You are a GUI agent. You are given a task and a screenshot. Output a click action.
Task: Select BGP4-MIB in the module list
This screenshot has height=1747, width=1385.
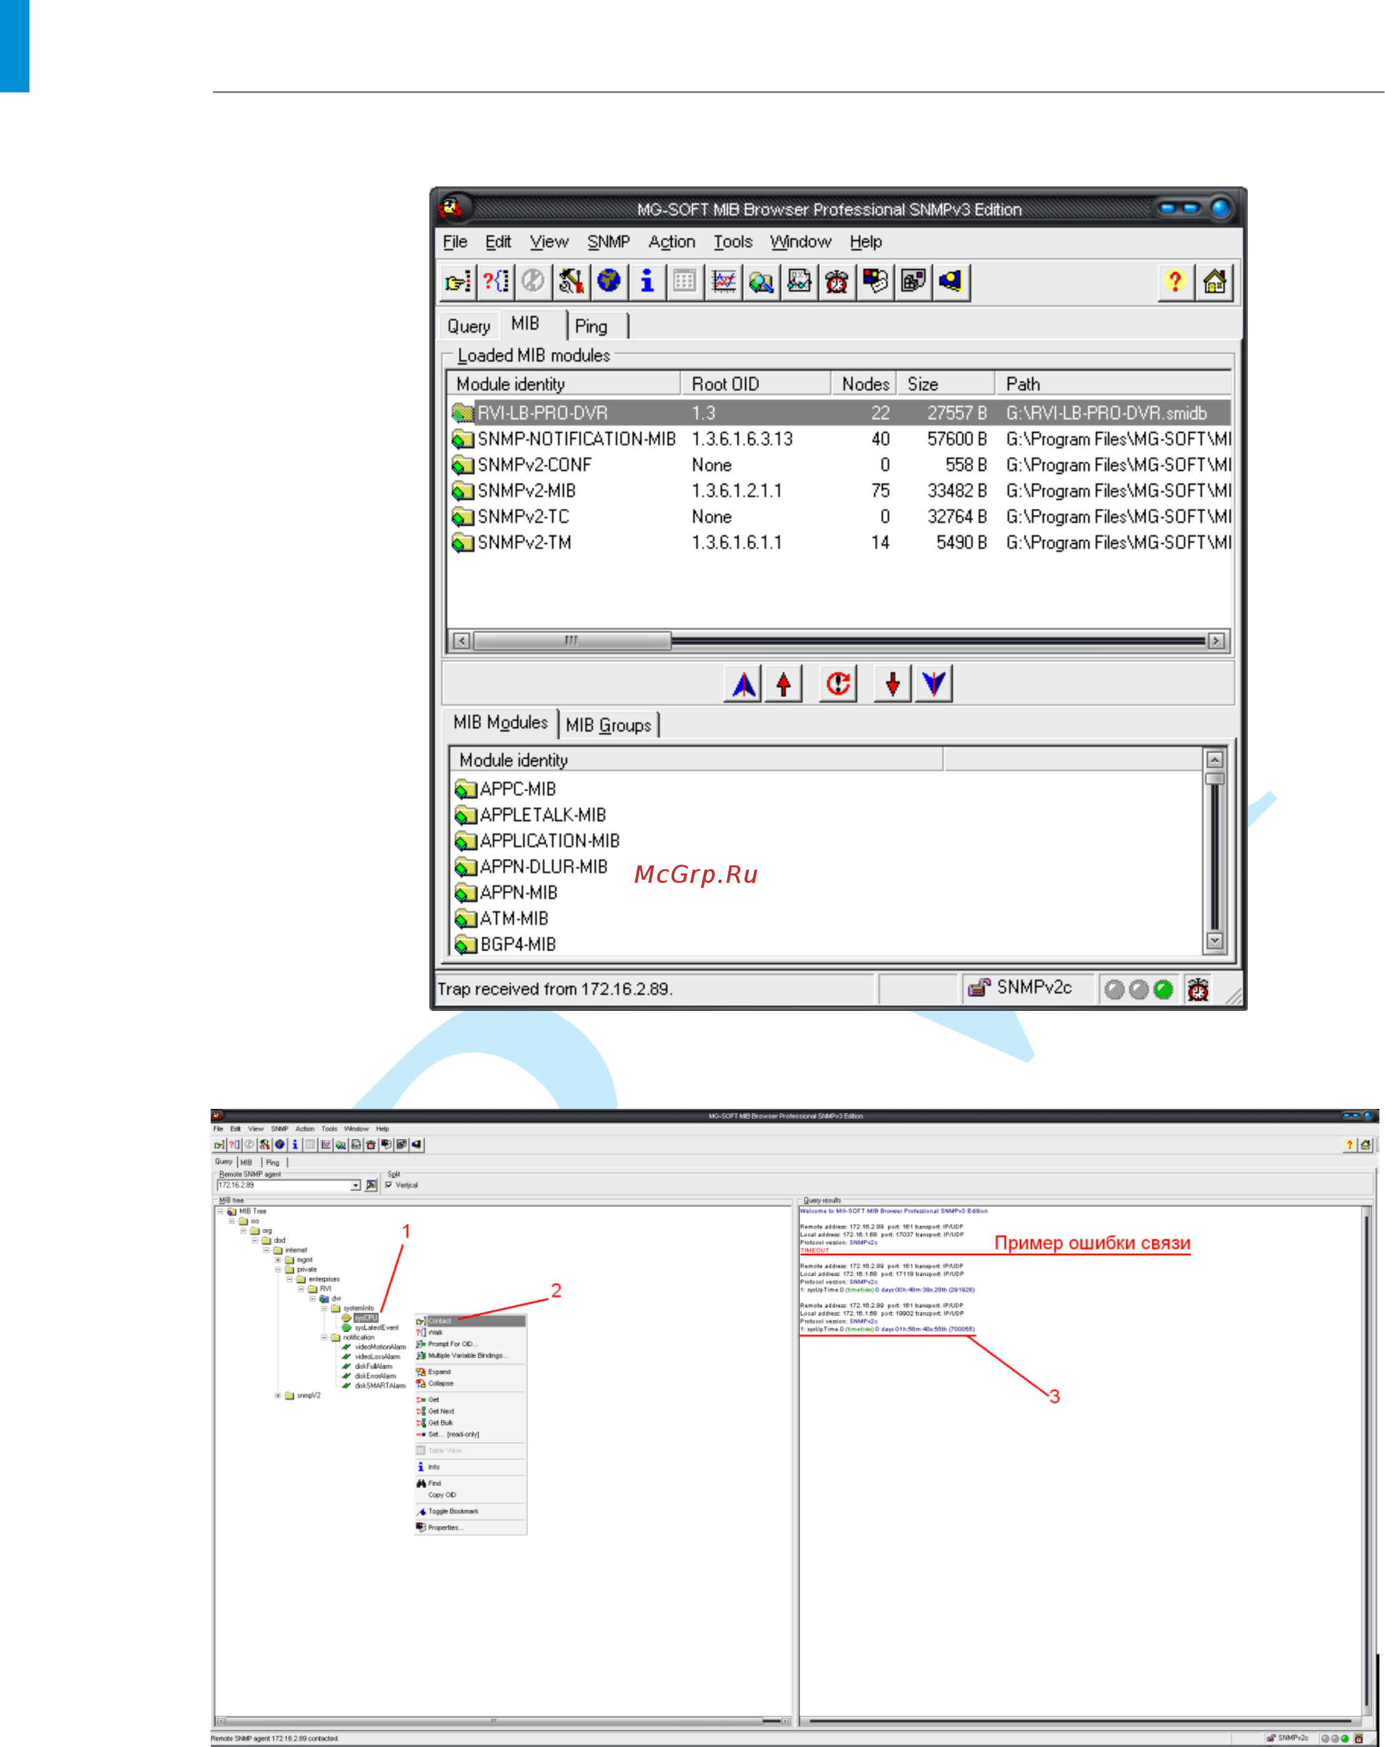pos(506,944)
